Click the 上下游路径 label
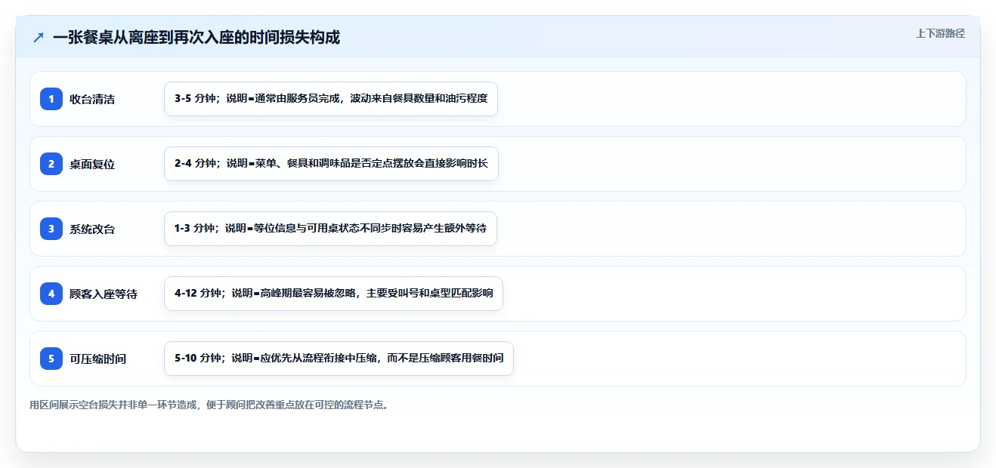The width and height of the screenshot is (996, 468). click(940, 33)
